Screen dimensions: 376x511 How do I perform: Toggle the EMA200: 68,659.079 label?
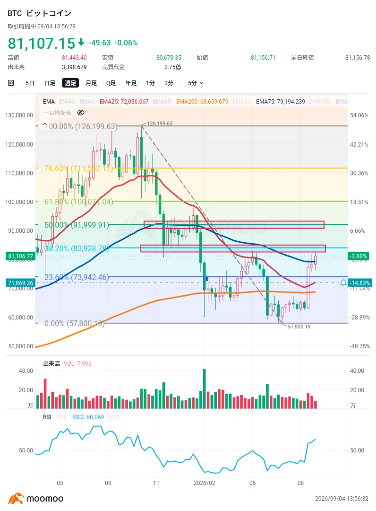(202, 102)
